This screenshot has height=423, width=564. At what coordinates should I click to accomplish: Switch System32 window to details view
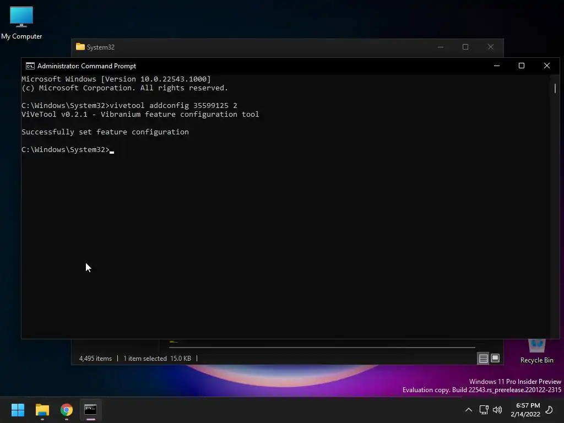(483, 358)
